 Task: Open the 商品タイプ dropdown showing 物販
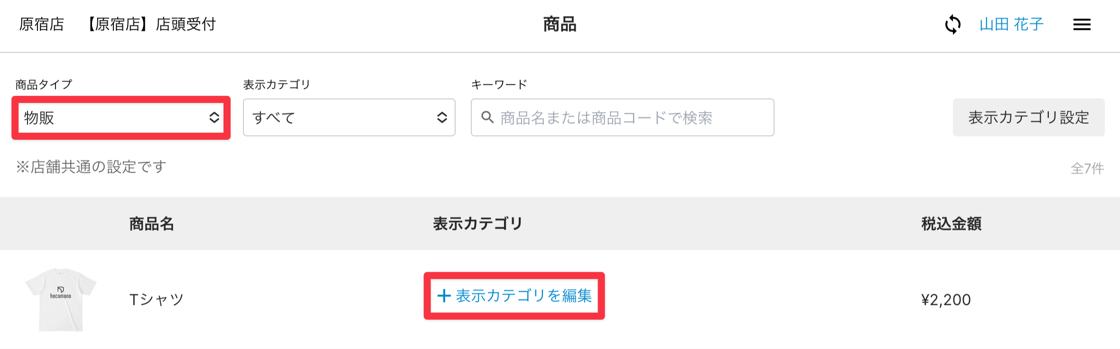pos(121,118)
